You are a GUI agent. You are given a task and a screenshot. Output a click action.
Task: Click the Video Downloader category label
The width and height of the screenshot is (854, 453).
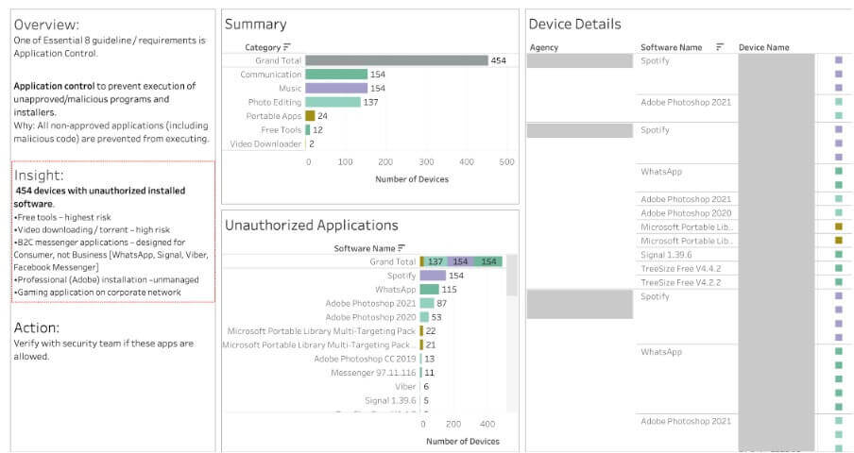point(265,143)
